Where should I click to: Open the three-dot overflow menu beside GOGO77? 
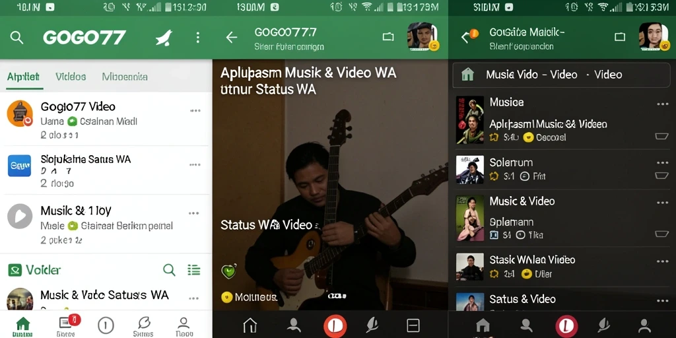click(x=198, y=38)
